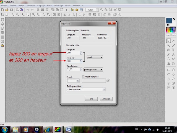Open the Fond color dropdown arrow

tap(78, 81)
